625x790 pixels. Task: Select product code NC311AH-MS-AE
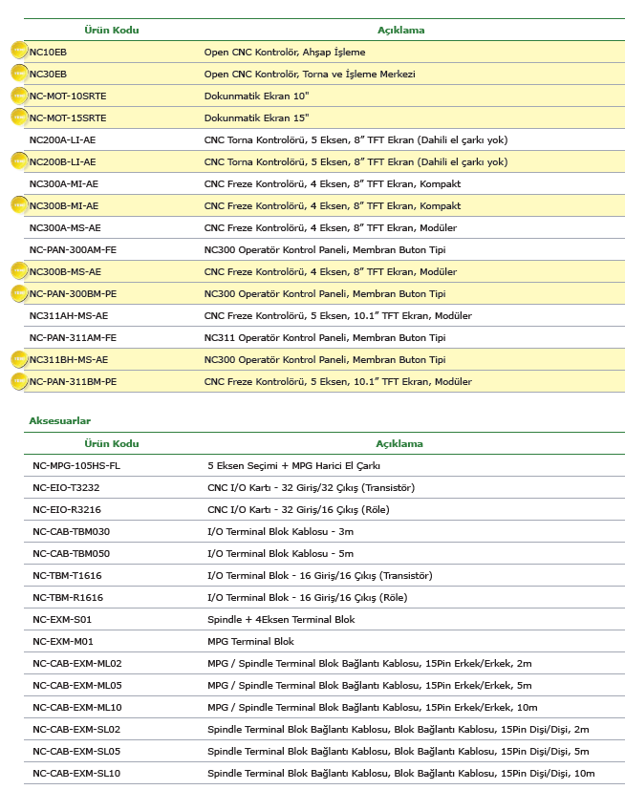pos(69,316)
